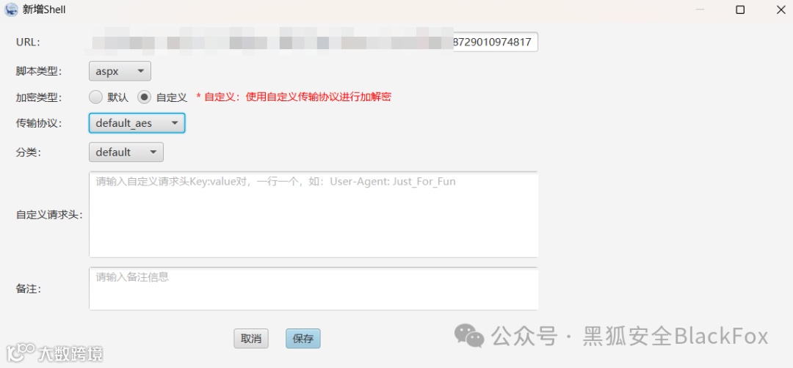Select the 默认 encryption type radio

[x=95, y=97]
